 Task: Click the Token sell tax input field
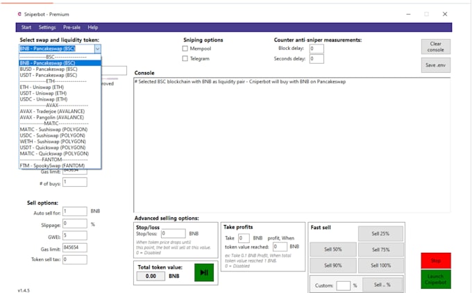(75, 260)
